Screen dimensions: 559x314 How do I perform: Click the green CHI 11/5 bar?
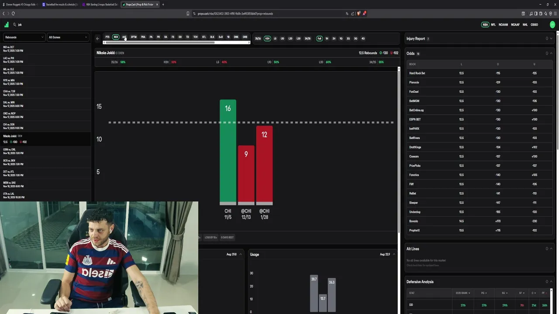(228, 152)
